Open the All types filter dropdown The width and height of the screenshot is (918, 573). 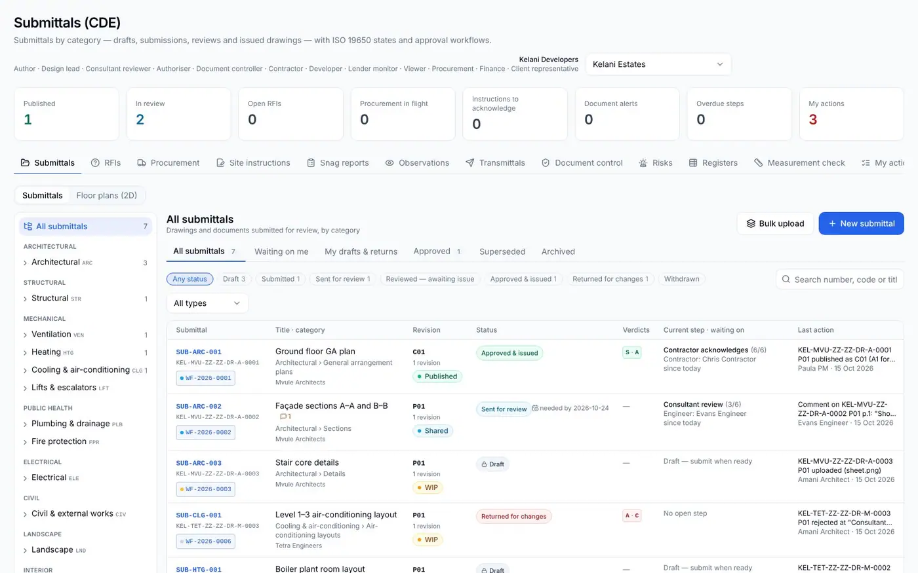coord(207,303)
